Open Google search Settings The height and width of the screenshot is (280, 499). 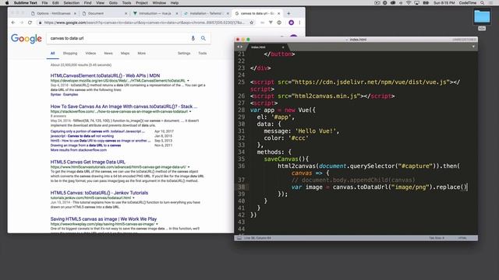pyautogui.click(x=184, y=54)
